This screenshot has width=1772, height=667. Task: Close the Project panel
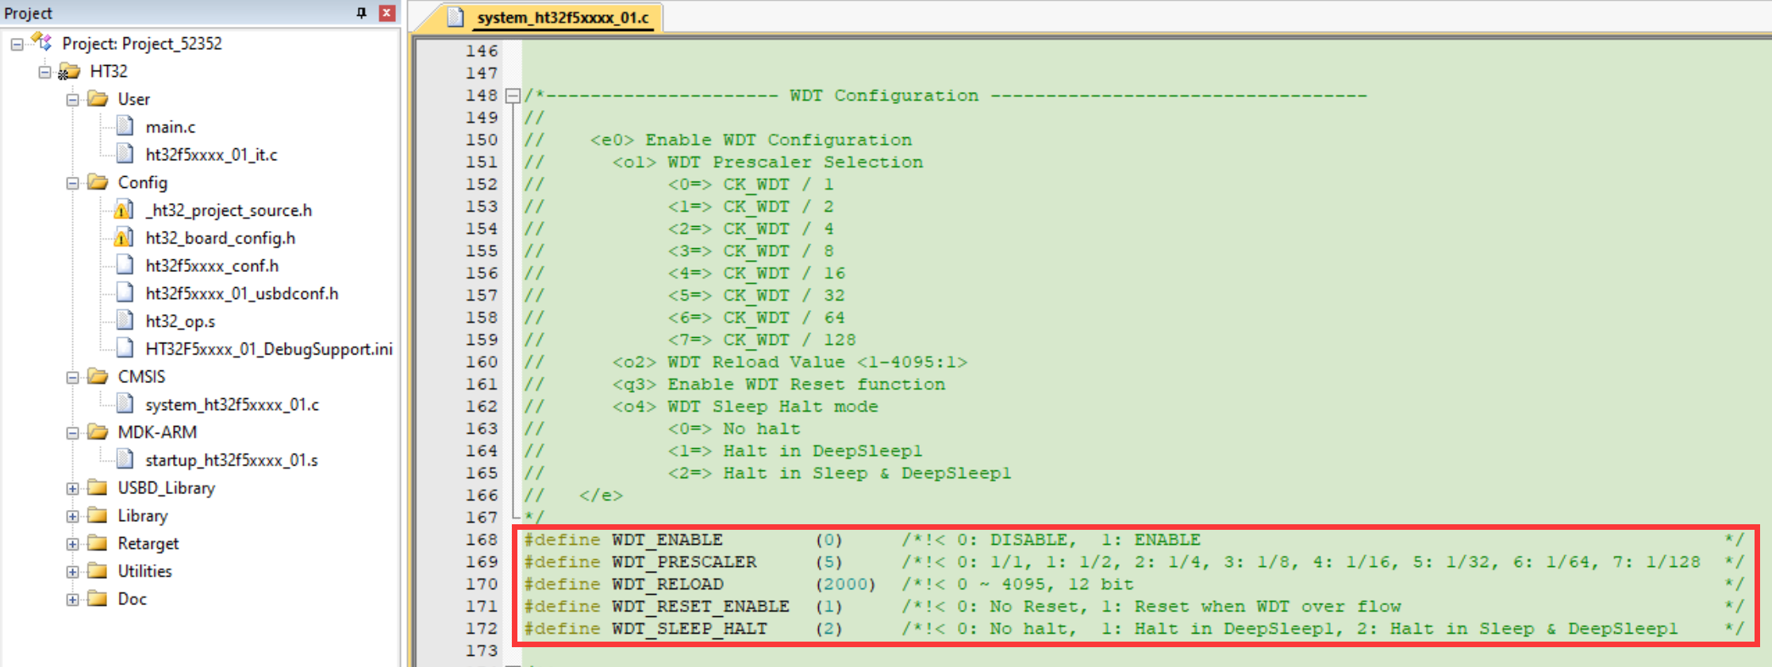point(387,13)
